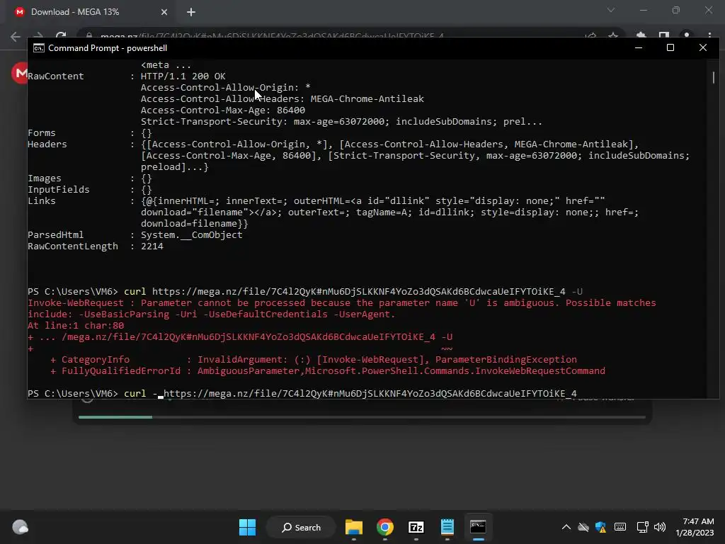This screenshot has width=725, height=544.
Task: Click the Command Prompt window title icon
Action: tap(39, 48)
